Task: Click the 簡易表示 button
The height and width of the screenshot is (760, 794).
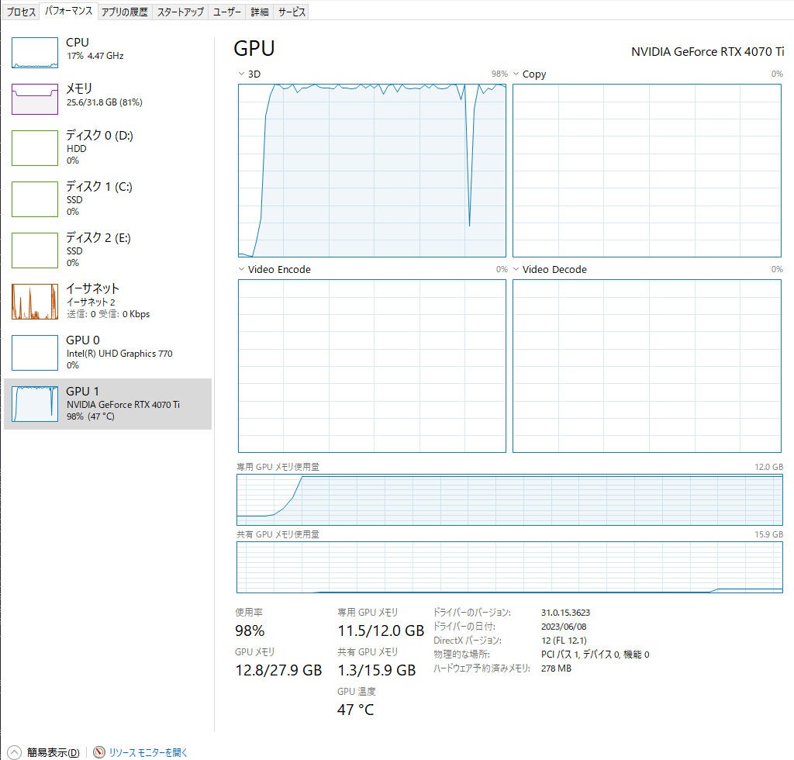Action: pos(53,752)
